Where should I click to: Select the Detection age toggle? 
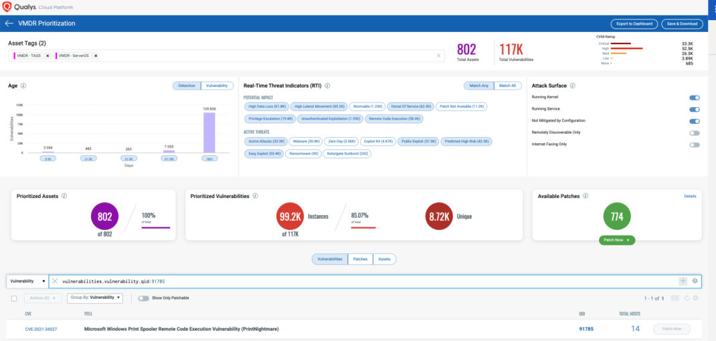coord(187,86)
